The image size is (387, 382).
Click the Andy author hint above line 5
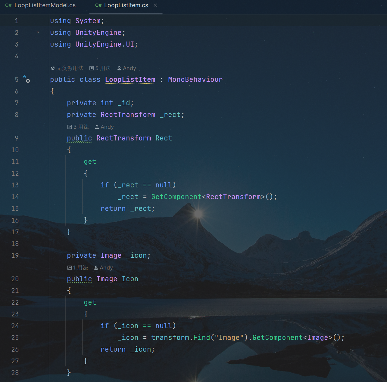click(126, 68)
